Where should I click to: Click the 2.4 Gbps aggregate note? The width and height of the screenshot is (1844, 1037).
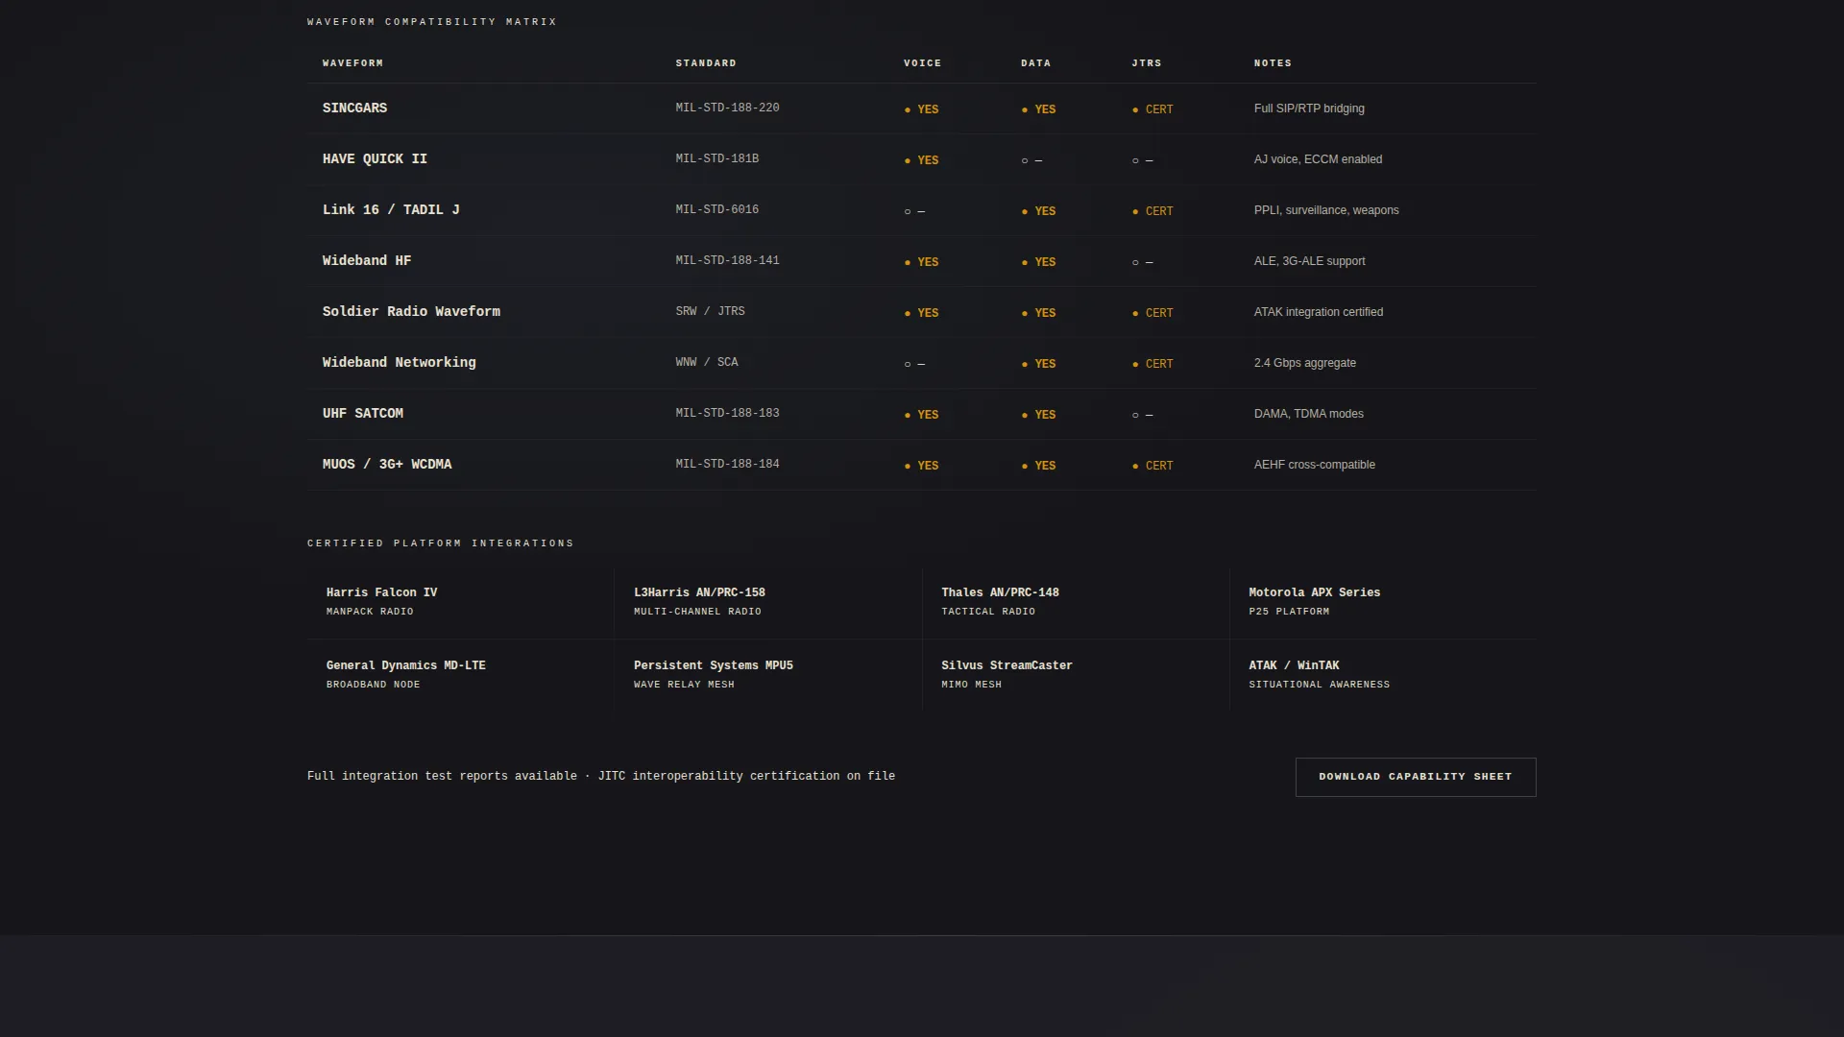pyautogui.click(x=1305, y=363)
